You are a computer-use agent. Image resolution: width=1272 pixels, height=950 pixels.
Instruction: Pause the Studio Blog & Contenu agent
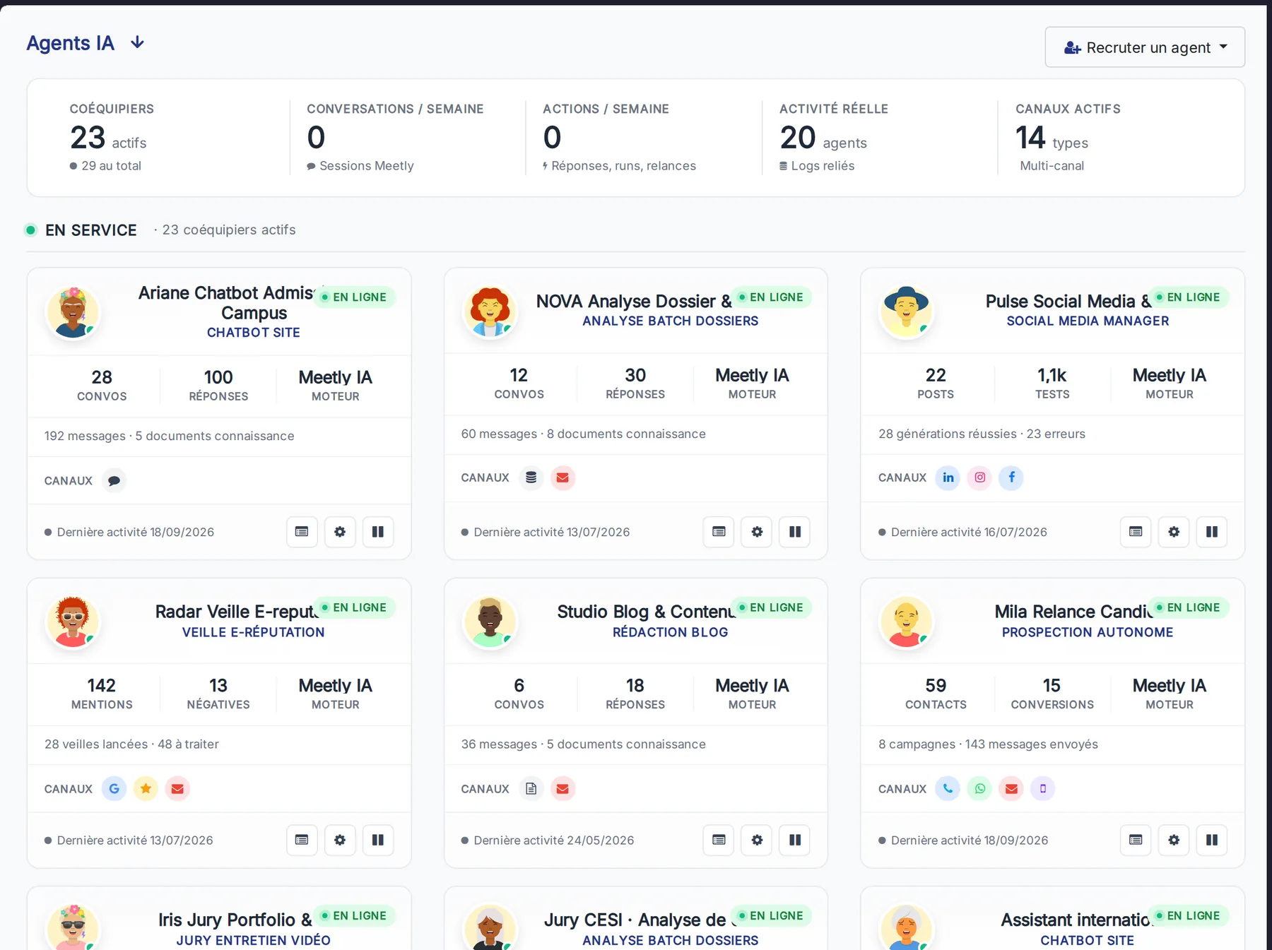point(795,840)
